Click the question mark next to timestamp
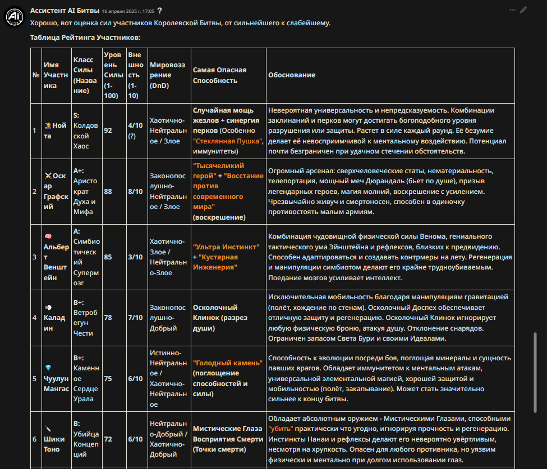The width and height of the screenshot is (547, 469). pyautogui.click(x=159, y=11)
